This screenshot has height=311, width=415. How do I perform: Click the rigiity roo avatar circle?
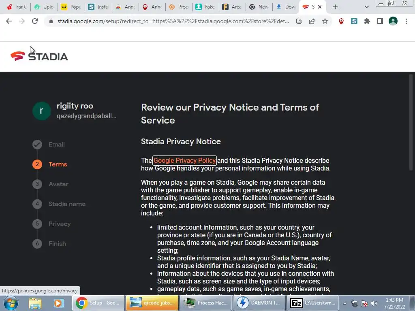coord(42,111)
